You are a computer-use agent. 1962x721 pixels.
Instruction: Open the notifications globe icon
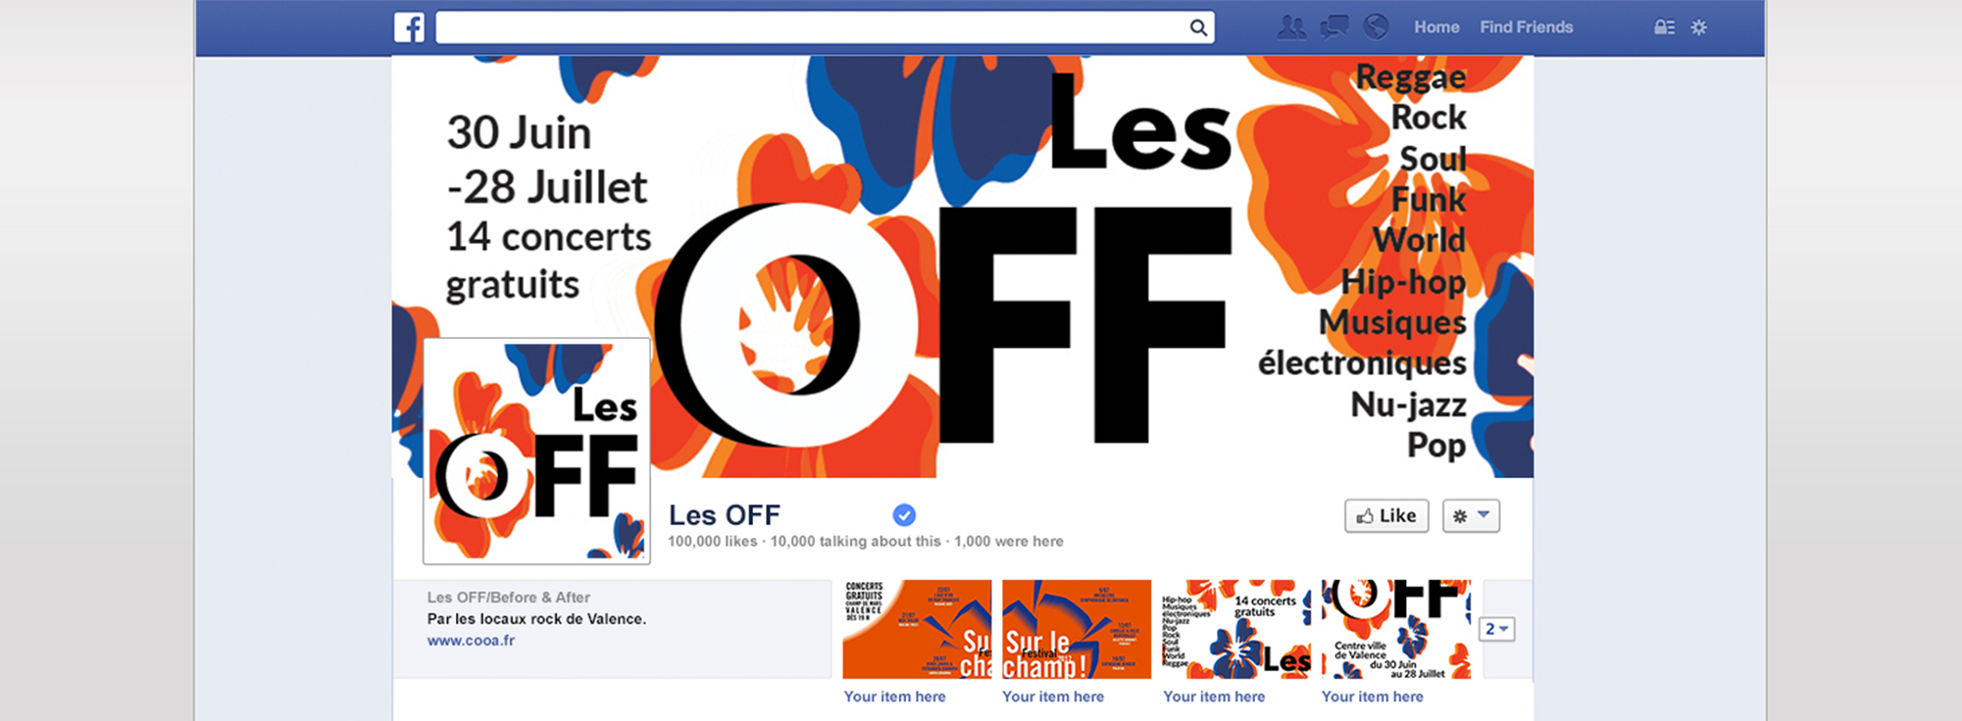coord(1377,27)
